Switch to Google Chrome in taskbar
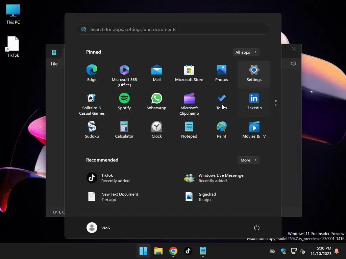346x259 pixels. 173,251
